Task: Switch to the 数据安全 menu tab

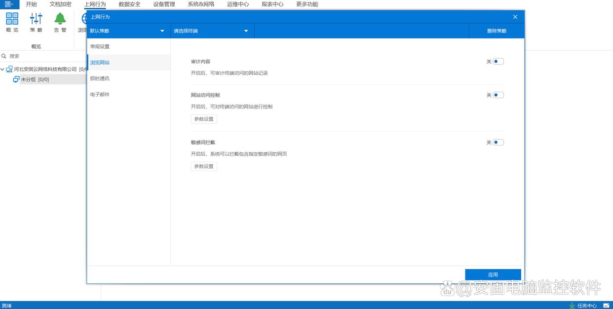Action: pyautogui.click(x=129, y=4)
